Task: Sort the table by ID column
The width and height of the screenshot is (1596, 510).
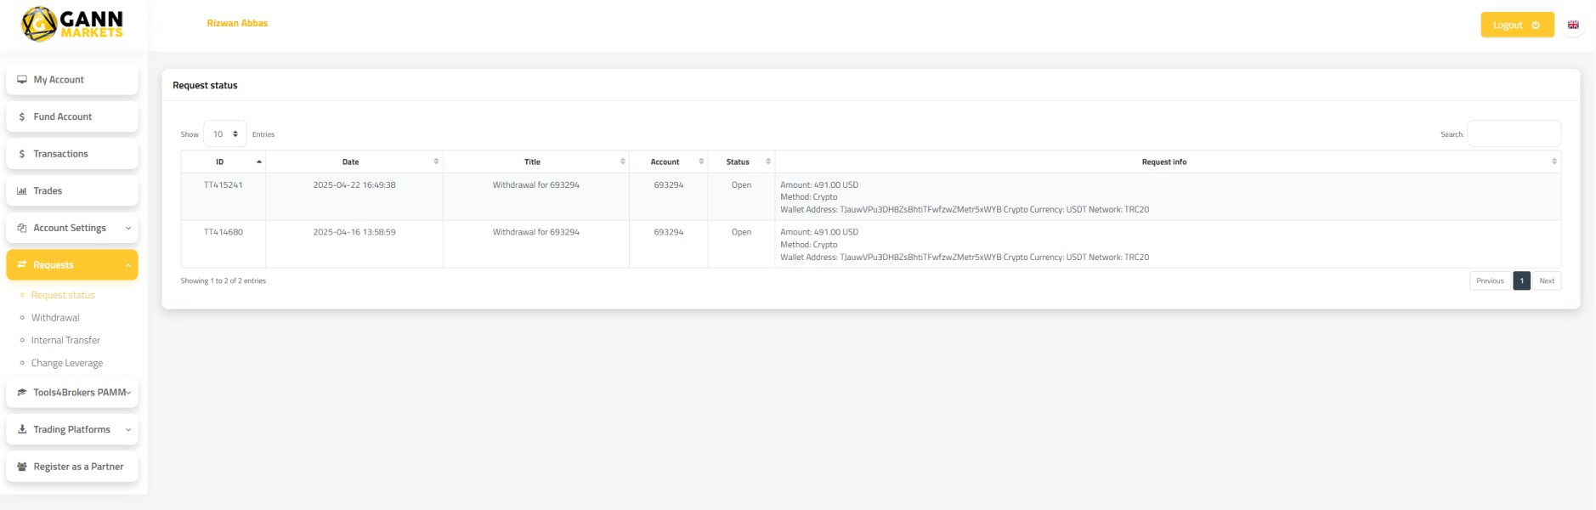Action: (x=223, y=161)
